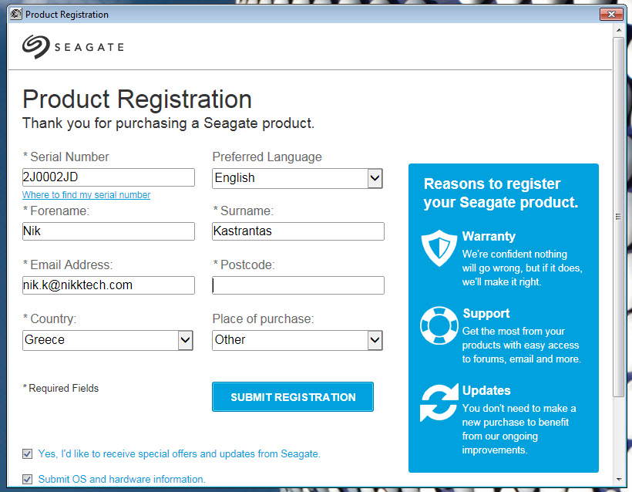632x492 pixels.
Task: Toggle Submit OS and hardware information checkbox
Action: pos(28,479)
